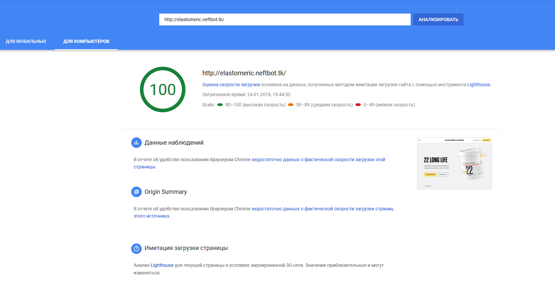Click the red low-speed legend marker

358,105
